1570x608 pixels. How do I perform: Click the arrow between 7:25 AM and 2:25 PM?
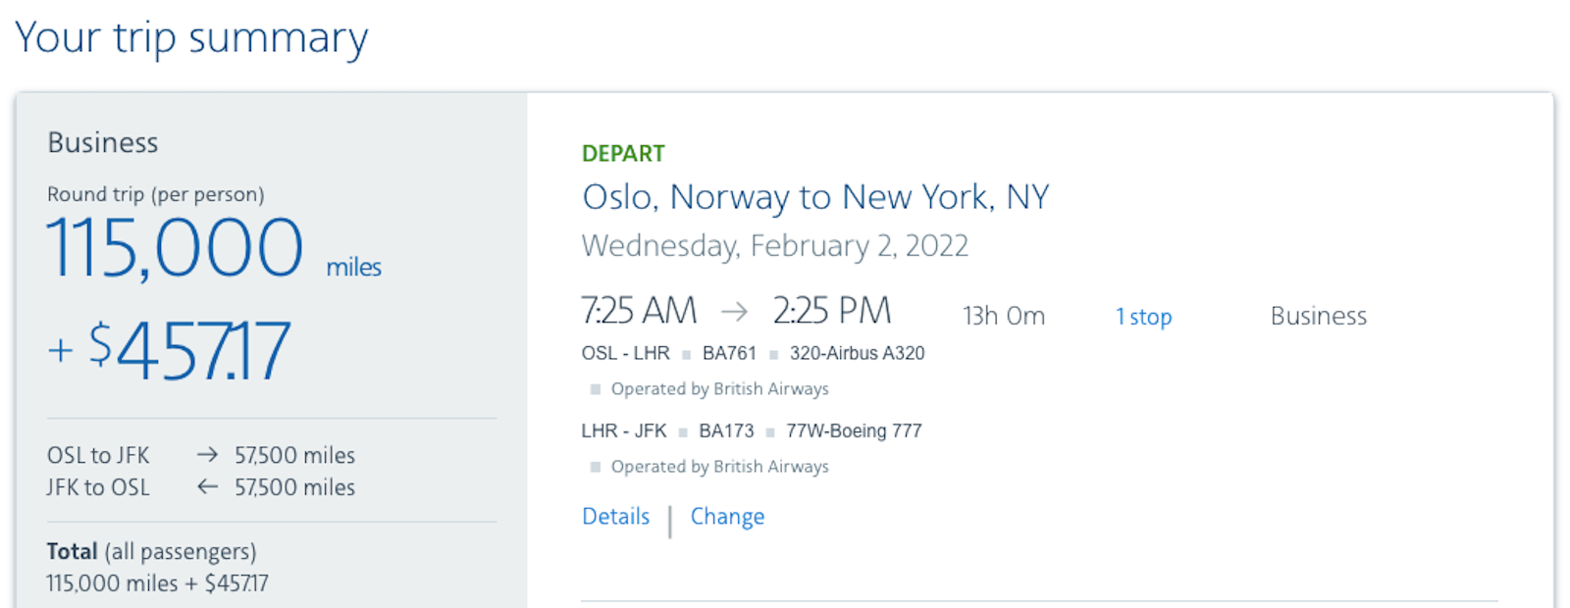click(734, 312)
